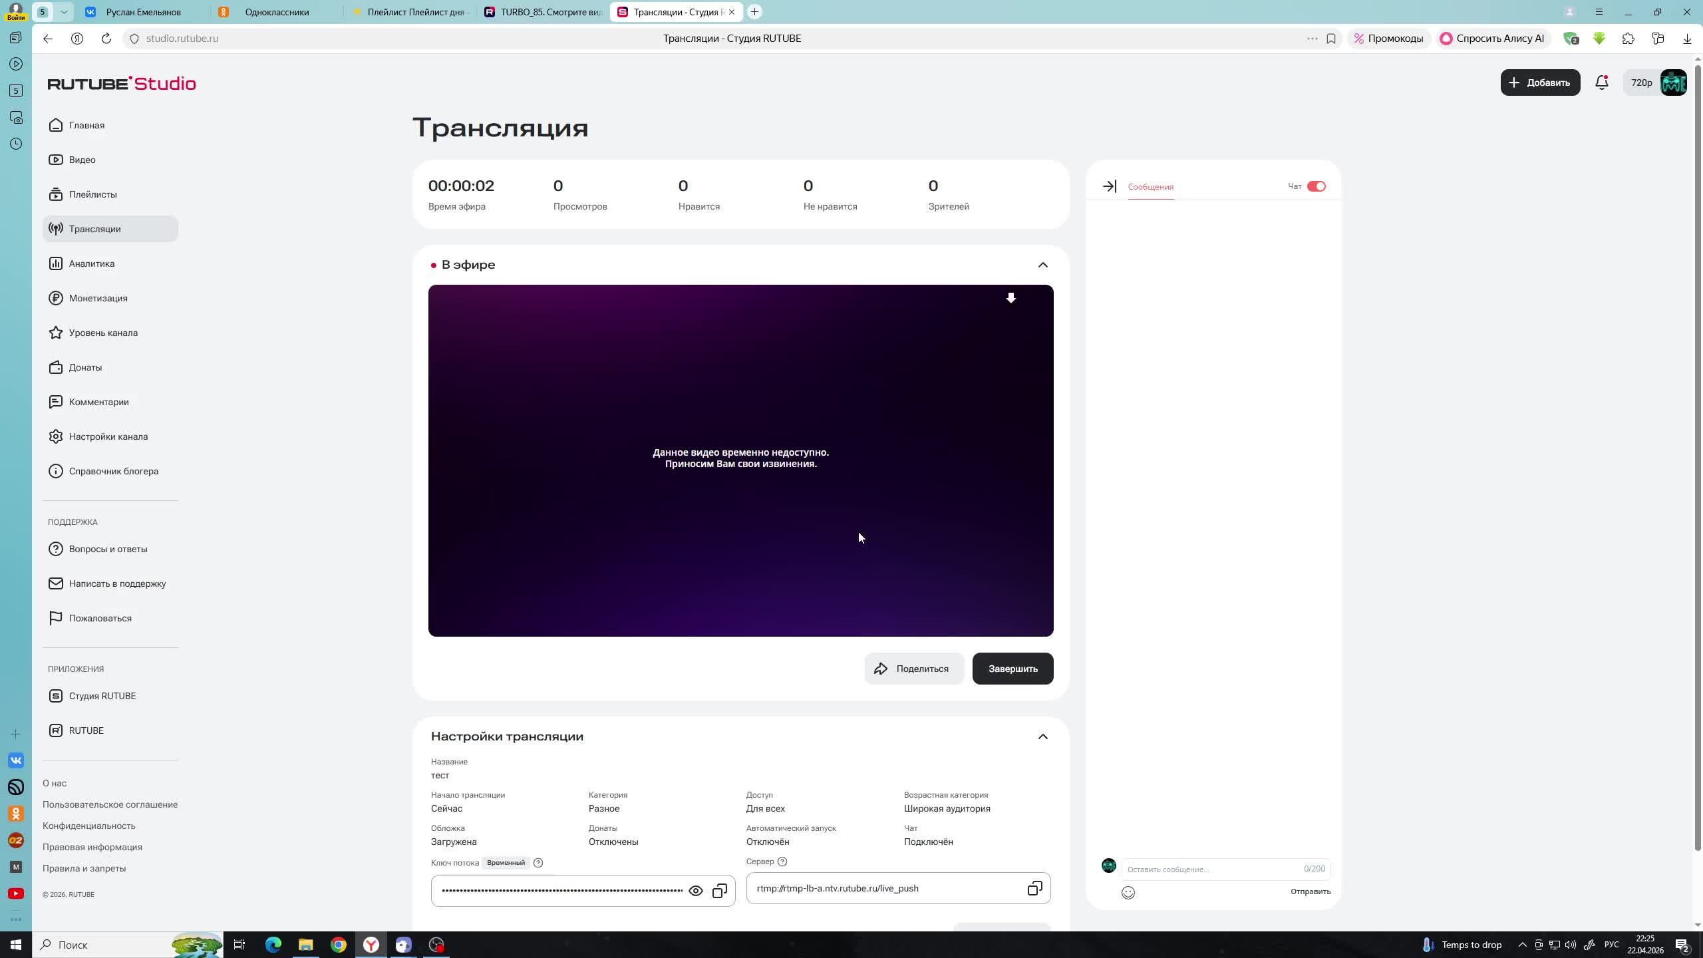Switch to the Сообщения tab
This screenshot has width=1703, height=958.
[x=1150, y=187]
